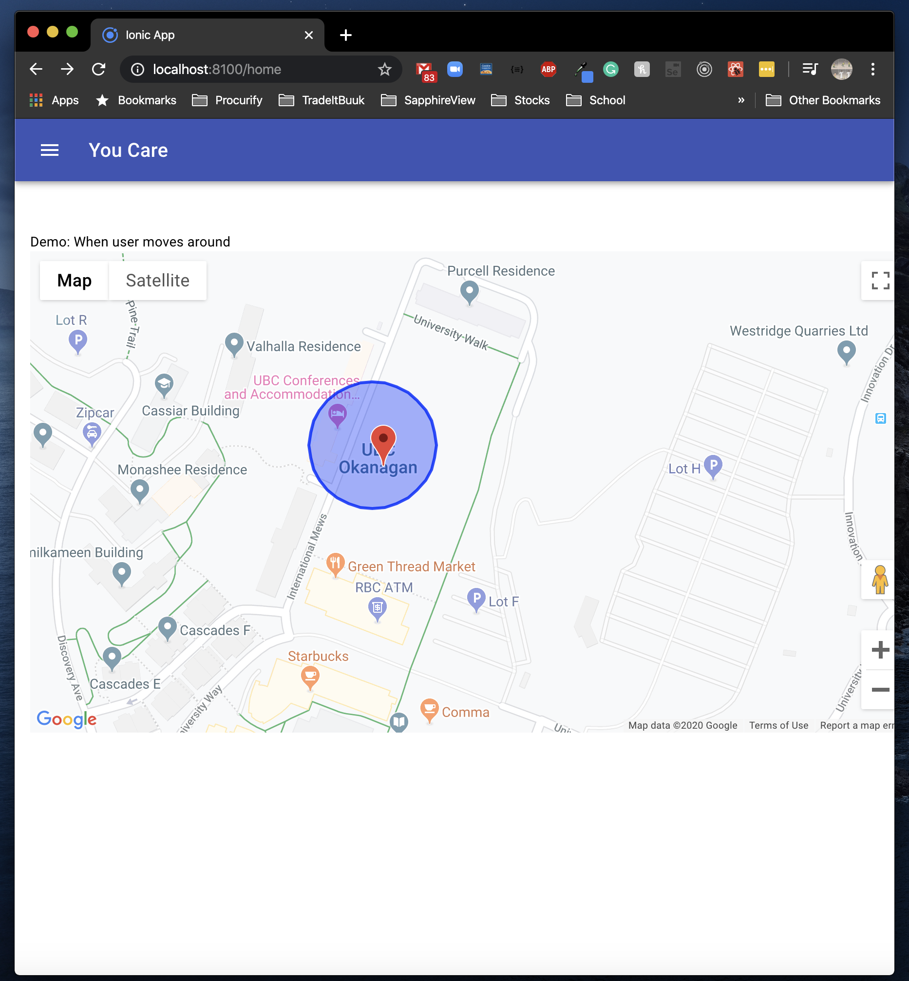Click the Comma cafe marker

430,710
